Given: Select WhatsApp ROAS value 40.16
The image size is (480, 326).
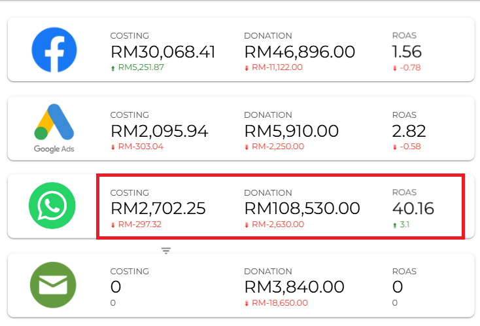Looking at the screenshot, I should (413, 209).
